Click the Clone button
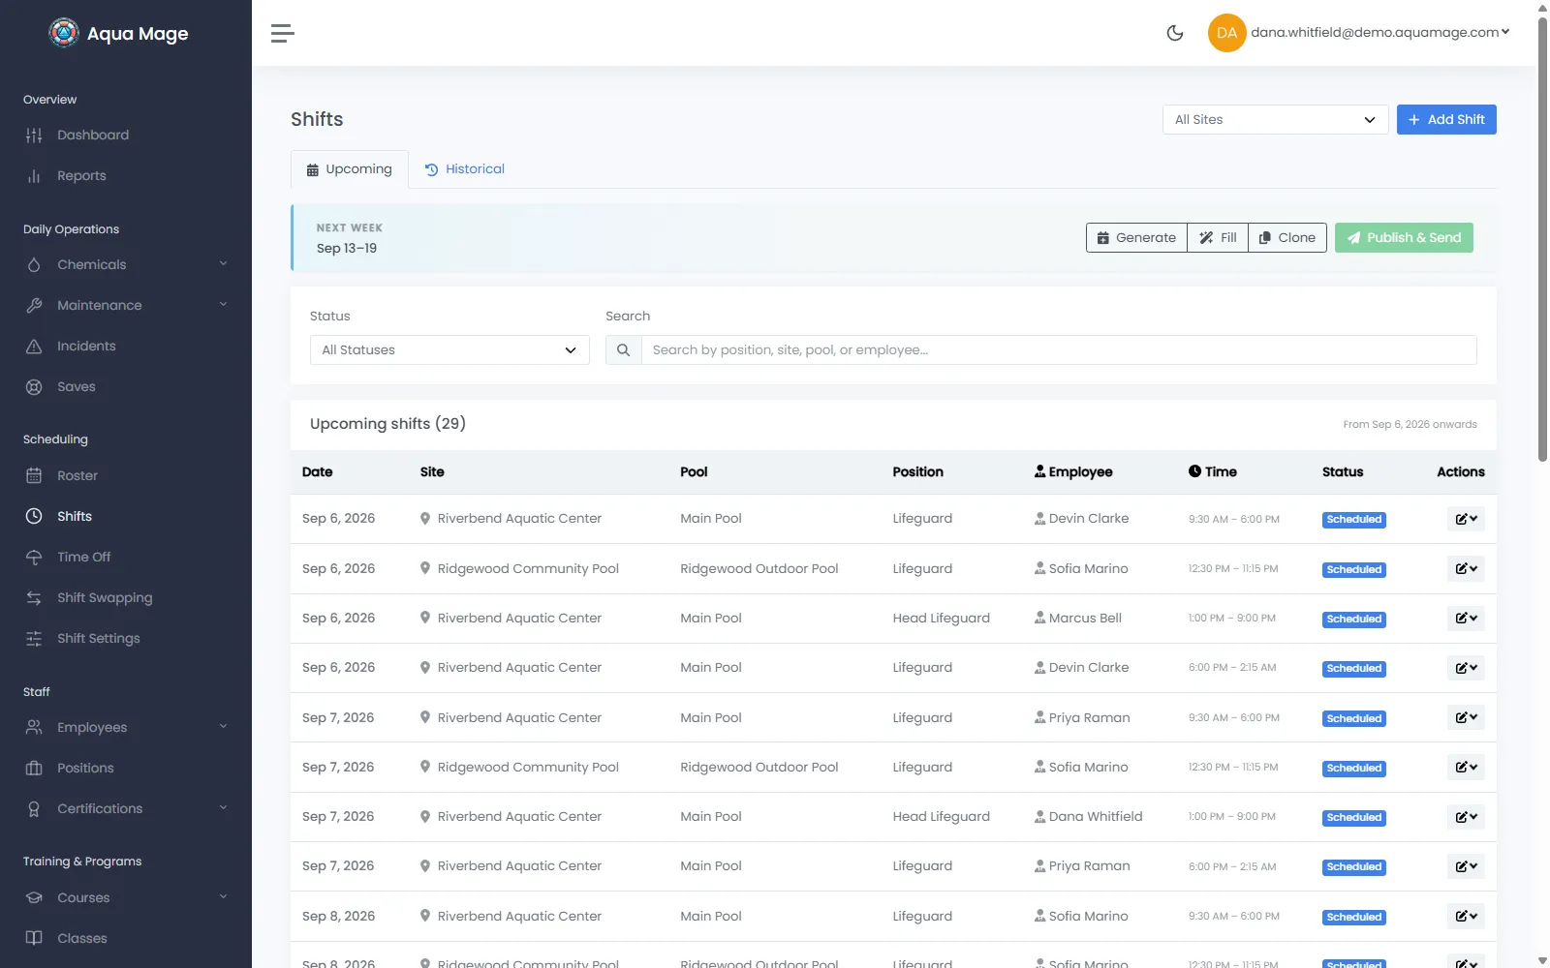 coord(1287,238)
